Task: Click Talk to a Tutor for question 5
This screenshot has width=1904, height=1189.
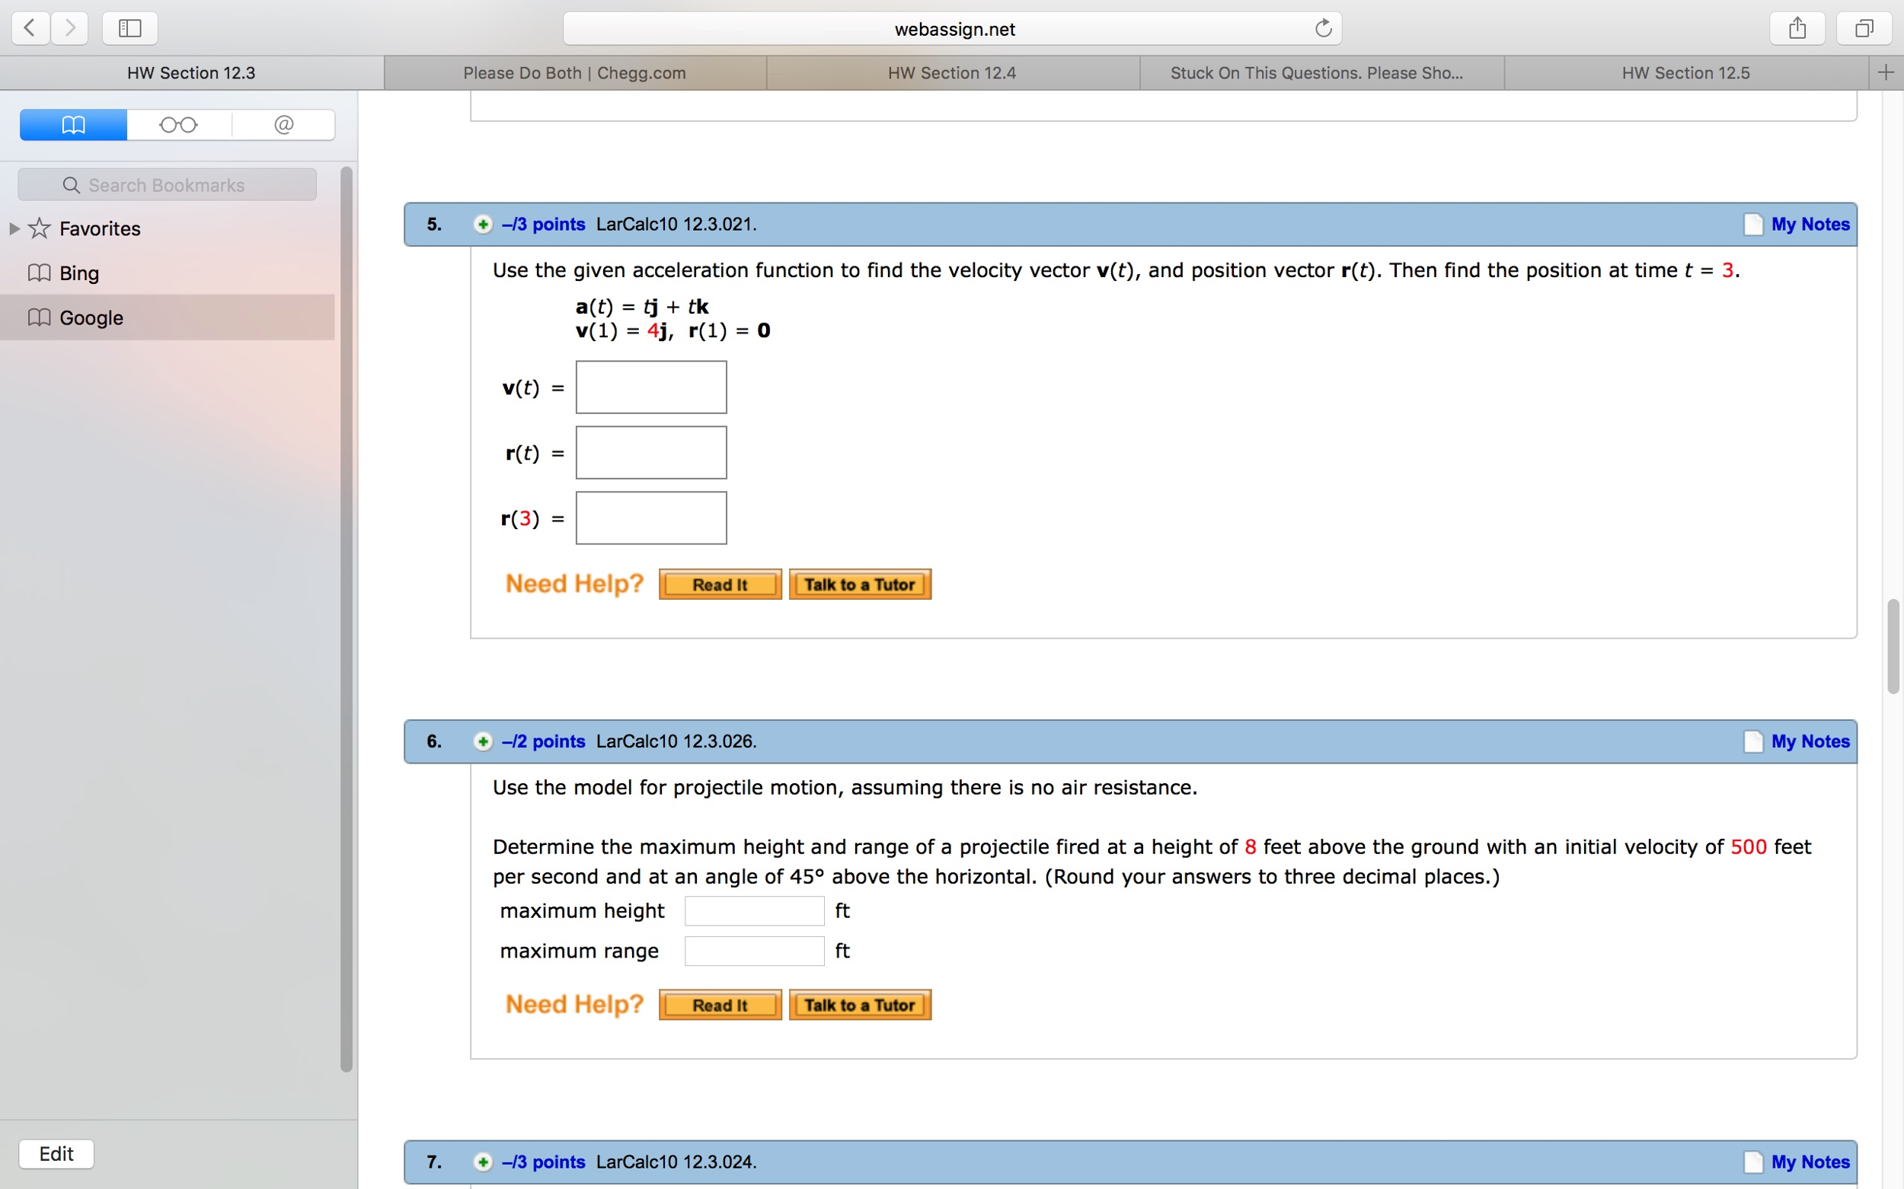Action: pos(860,585)
